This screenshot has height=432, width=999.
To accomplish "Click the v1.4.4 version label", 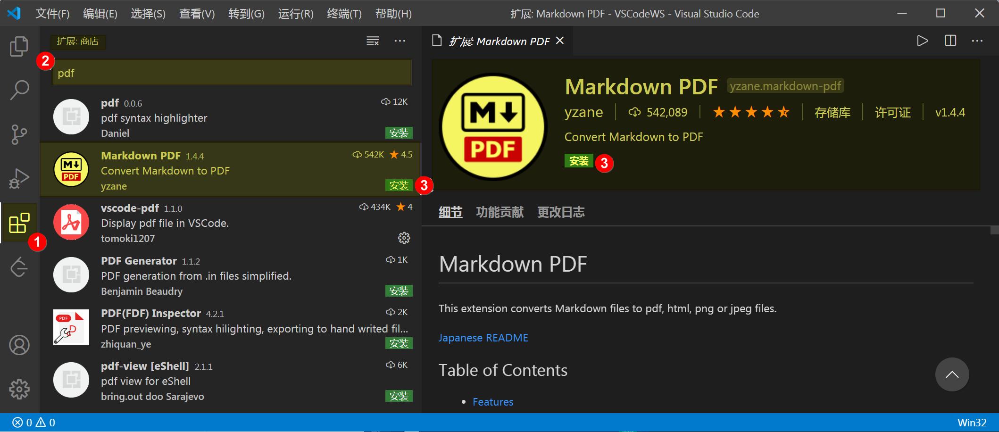I will point(950,113).
